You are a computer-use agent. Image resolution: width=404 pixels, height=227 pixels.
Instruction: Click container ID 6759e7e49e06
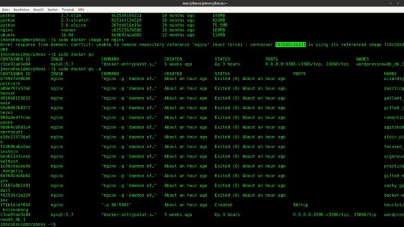click(15, 79)
